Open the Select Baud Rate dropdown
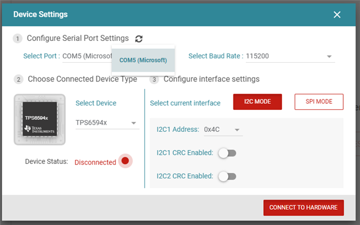 point(290,56)
